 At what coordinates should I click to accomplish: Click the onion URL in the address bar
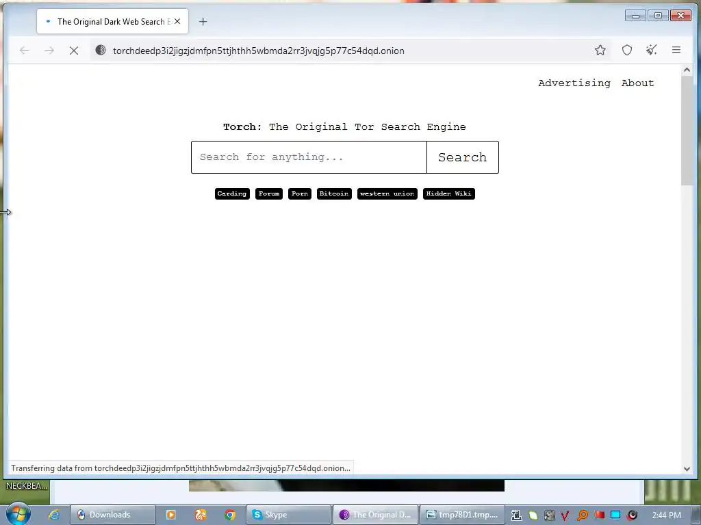pos(258,51)
